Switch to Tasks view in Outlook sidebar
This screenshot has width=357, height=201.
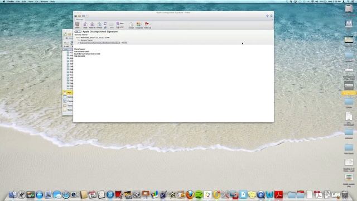click(x=67, y=106)
